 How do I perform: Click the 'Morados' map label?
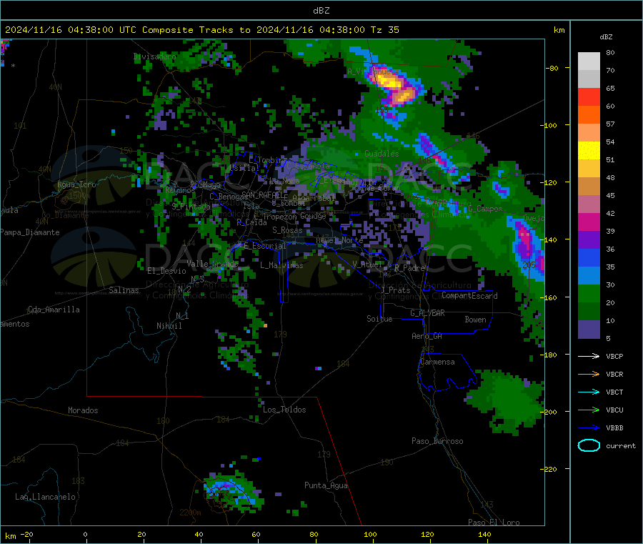[83, 410]
